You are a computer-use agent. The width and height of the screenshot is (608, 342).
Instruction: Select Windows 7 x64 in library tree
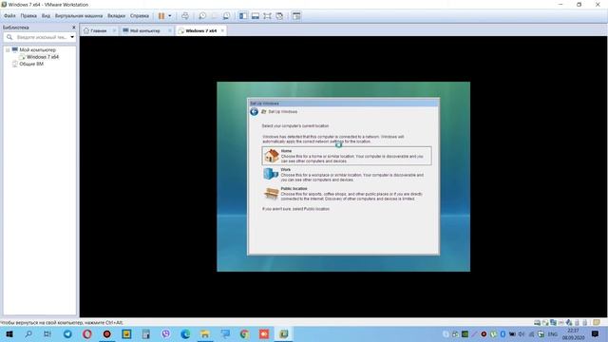[x=43, y=57]
